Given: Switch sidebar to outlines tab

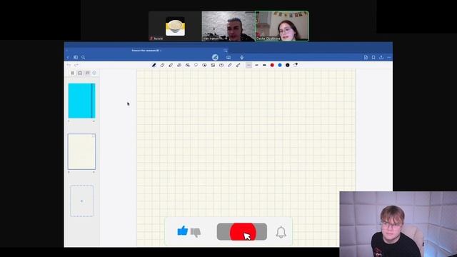Looking at the screenshot, I should click(x=87, y=73).
